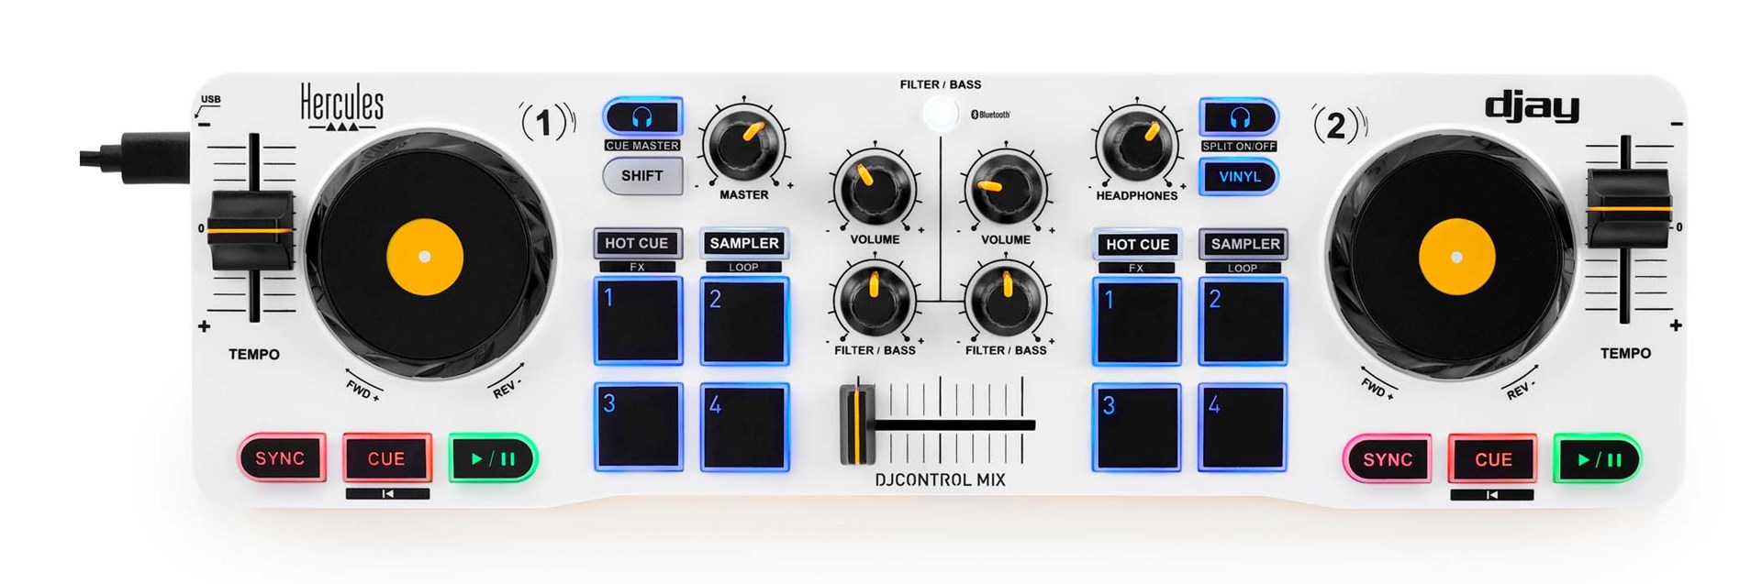Tap the Bluetooth pairing light button
1762x584 pixels.
939,115
